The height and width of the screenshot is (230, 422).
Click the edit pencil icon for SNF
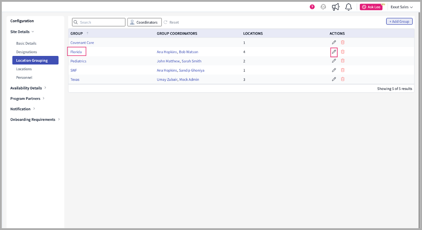333,70
